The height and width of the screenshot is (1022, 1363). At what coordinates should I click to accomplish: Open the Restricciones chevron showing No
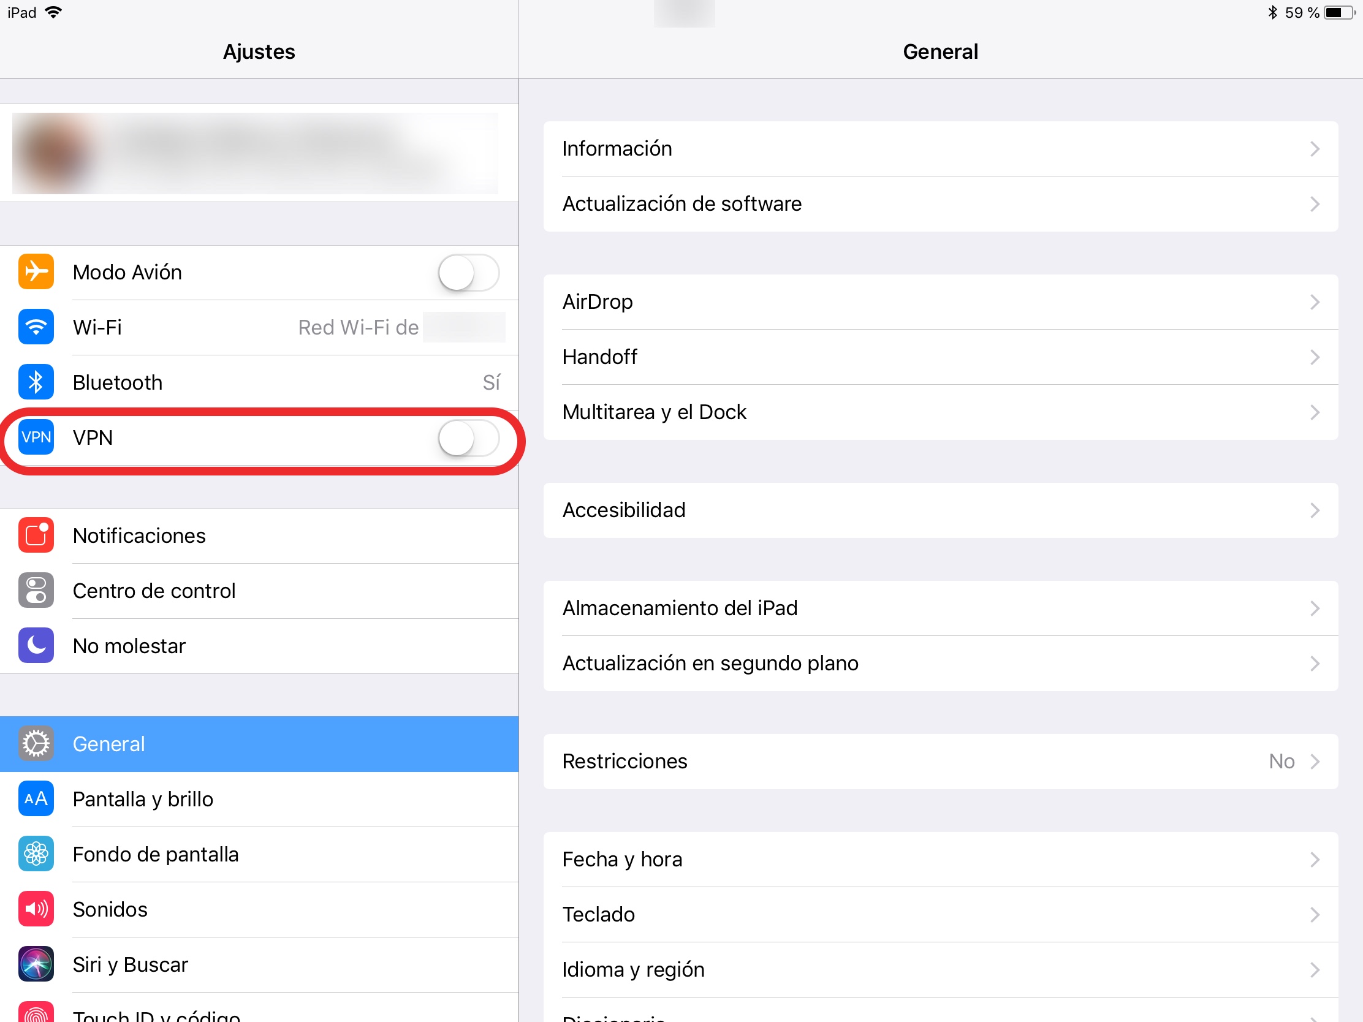(1315, 762)
